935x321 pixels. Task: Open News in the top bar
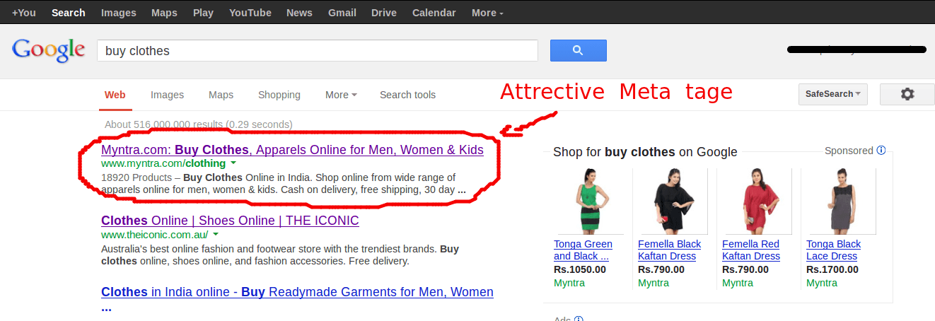point(299,13)
